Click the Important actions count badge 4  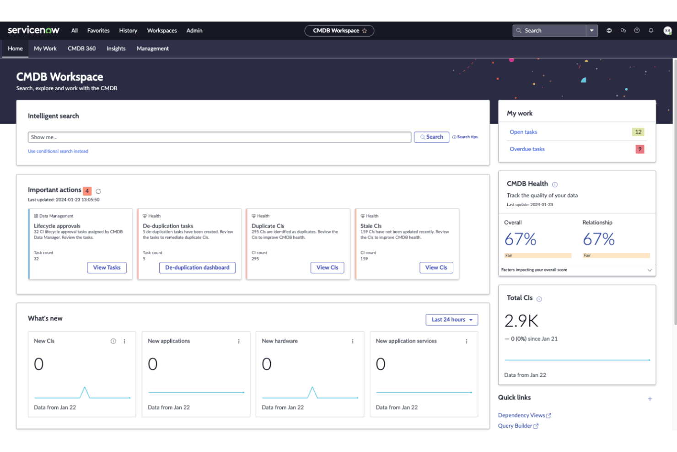point(87,191)
